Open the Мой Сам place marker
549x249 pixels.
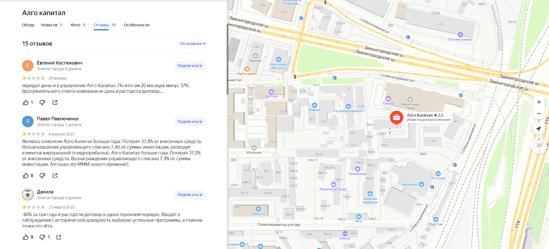[x=436, y=220]
